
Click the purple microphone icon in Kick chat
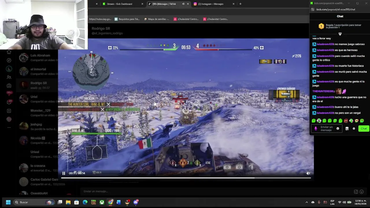pyautogui.click(x=315, y=129)
